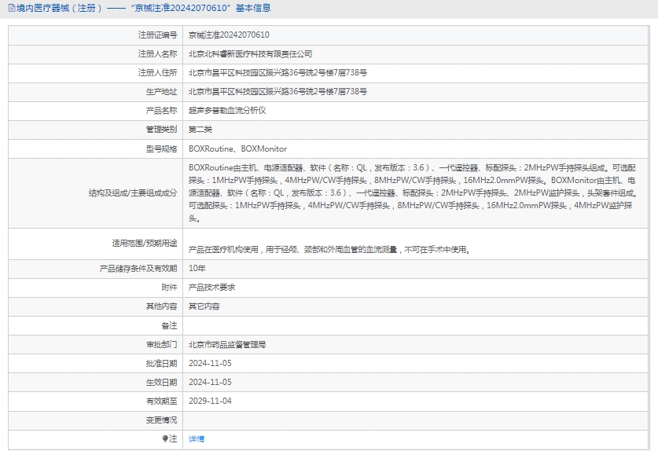Click the 产品技术要求 attachment value
This screenshot has width=658, height=451.
pyautogui.click(x=211, y=288)
